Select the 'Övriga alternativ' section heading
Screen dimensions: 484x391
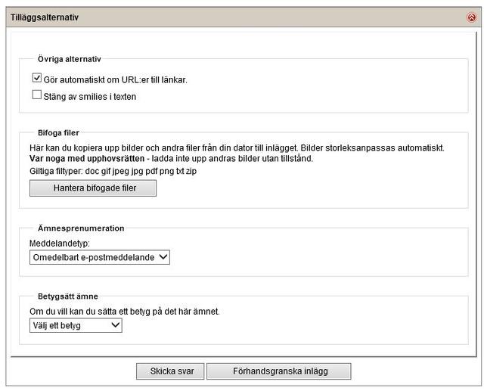[x=70, y=59]
